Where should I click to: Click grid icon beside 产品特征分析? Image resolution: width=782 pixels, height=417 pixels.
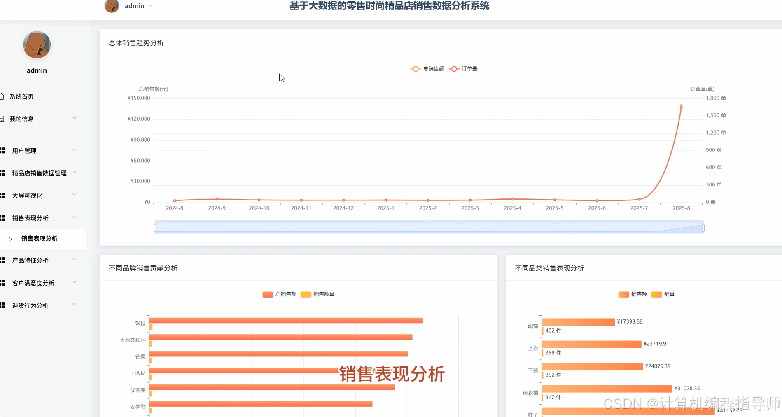pyautogui.click(x=2, y=260)
